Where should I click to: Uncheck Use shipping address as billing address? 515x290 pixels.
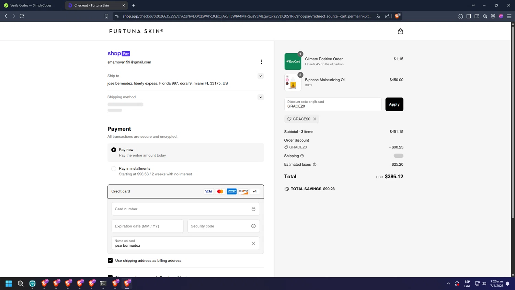click(x=110, y=260)
